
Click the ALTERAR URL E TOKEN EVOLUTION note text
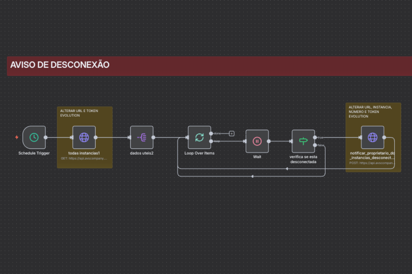tap(79, 113)
